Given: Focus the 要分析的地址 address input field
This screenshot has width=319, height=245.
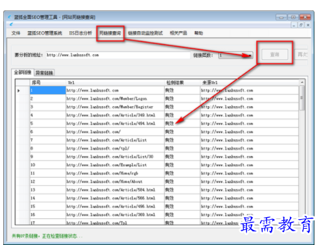Looking at the screenshot, I should click(x=118, y=55).
